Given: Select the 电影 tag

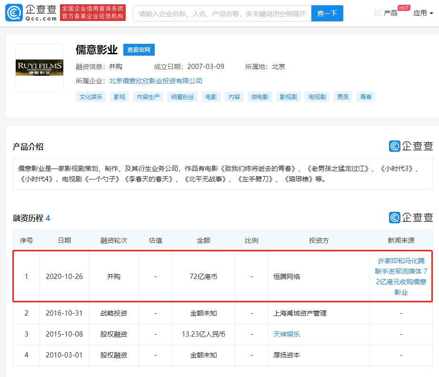Looking at the screenshot, I should coord(211,97).
